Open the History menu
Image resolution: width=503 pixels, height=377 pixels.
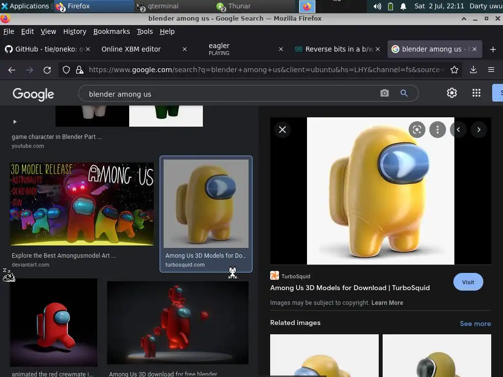75,31
